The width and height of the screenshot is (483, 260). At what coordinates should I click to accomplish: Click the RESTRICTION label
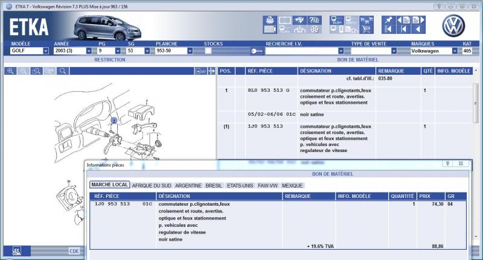(x=110, y=60)
